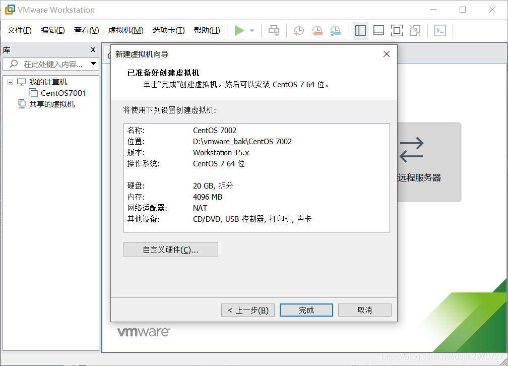Open the 文件(F) menu

click(20, 30)
